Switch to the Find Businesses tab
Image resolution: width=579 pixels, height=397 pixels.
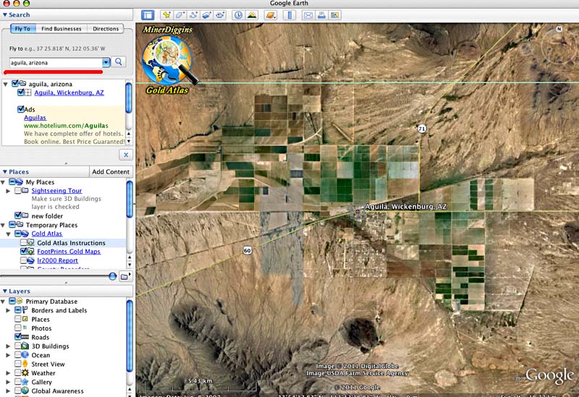62,28
